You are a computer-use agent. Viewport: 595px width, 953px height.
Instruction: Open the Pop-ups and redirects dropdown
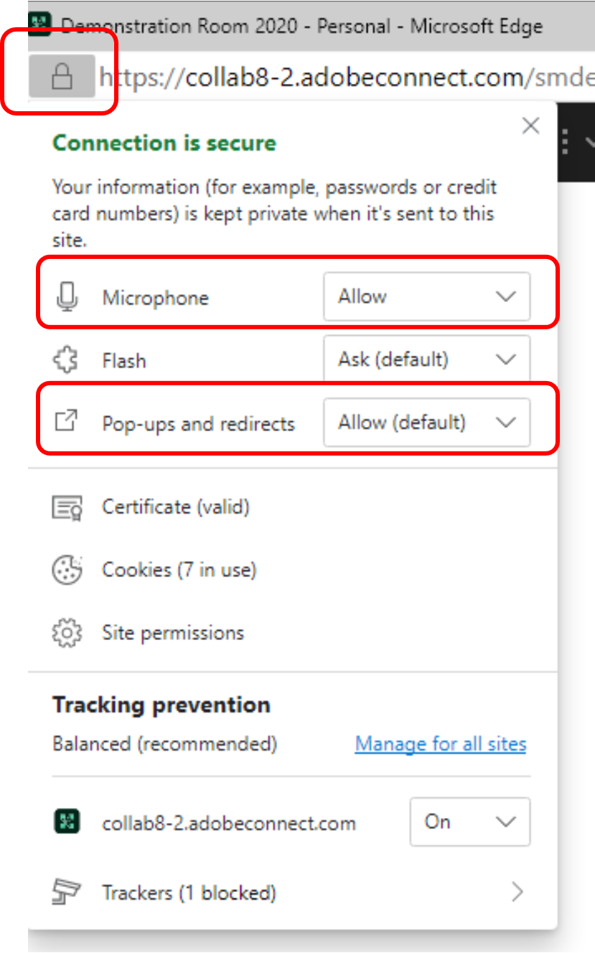point(426,422)
